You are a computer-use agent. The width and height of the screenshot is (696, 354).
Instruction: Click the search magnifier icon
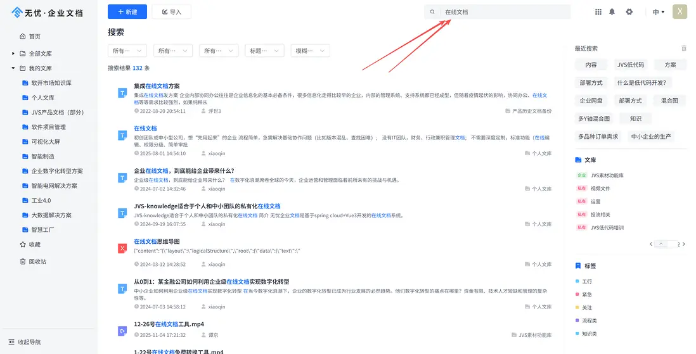pos(432,12)
